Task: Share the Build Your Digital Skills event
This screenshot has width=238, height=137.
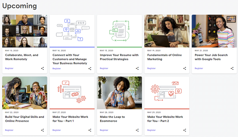Action: point(43,130)
